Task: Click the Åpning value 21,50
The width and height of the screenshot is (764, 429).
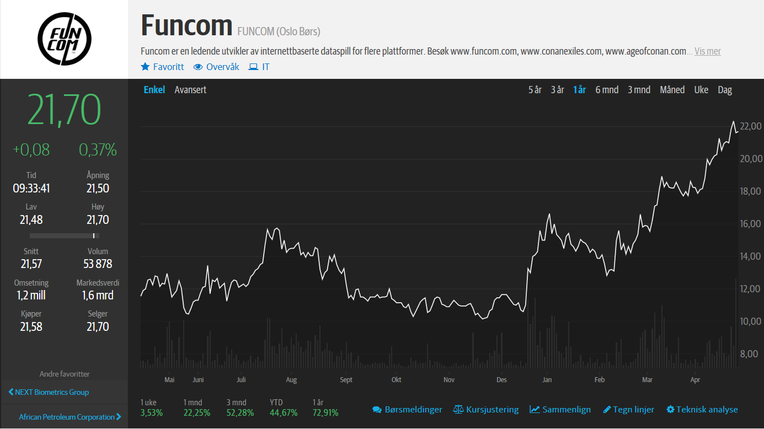Action: (x=98, y=189)
